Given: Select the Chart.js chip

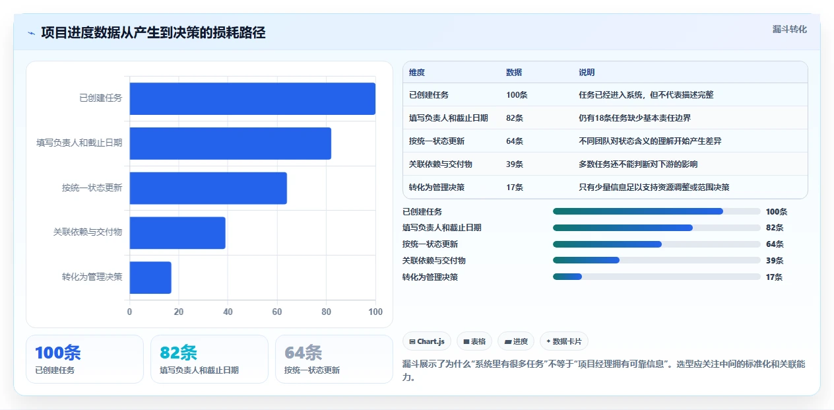Looking at the screenshot, I should click(x=427, y=341).
